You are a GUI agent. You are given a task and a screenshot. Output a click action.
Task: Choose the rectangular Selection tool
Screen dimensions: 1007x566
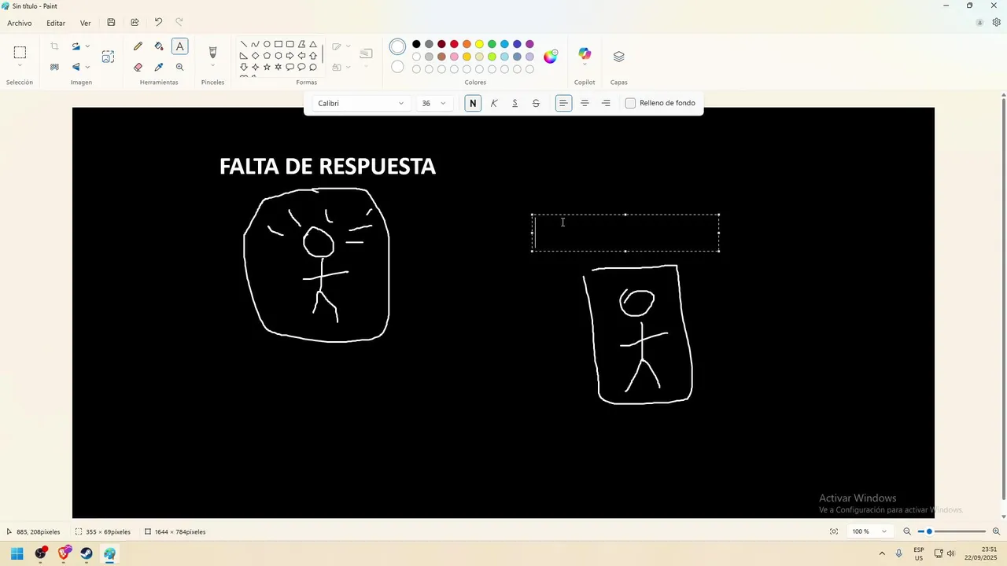pyautogui.click(x=20, y=53)
